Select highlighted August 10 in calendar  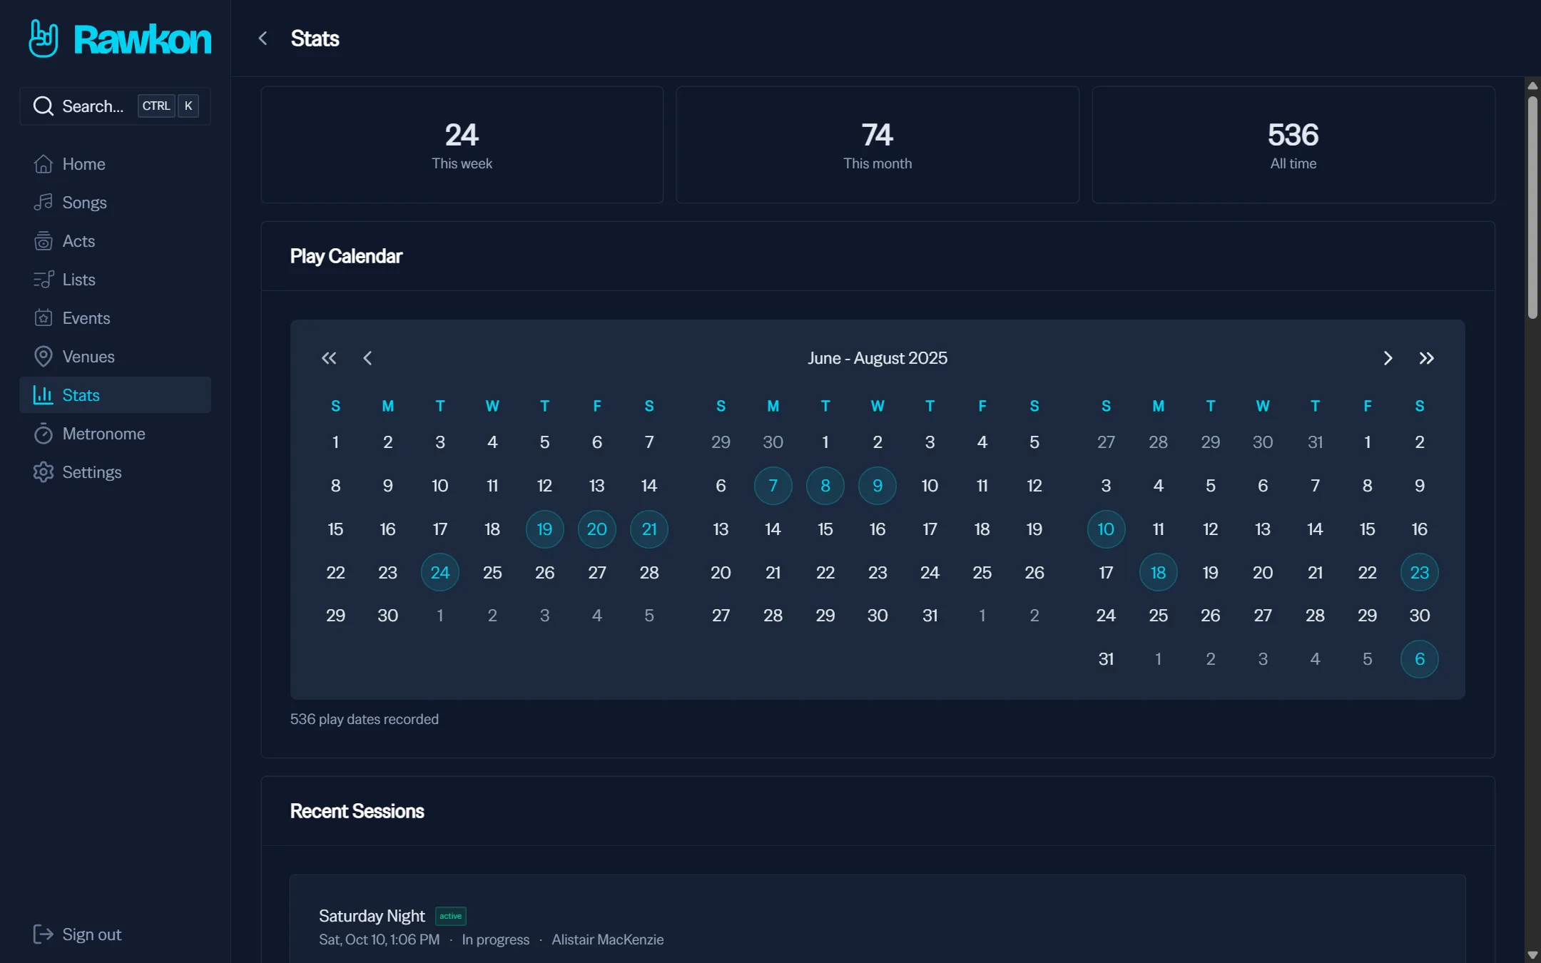[1106, 529]
